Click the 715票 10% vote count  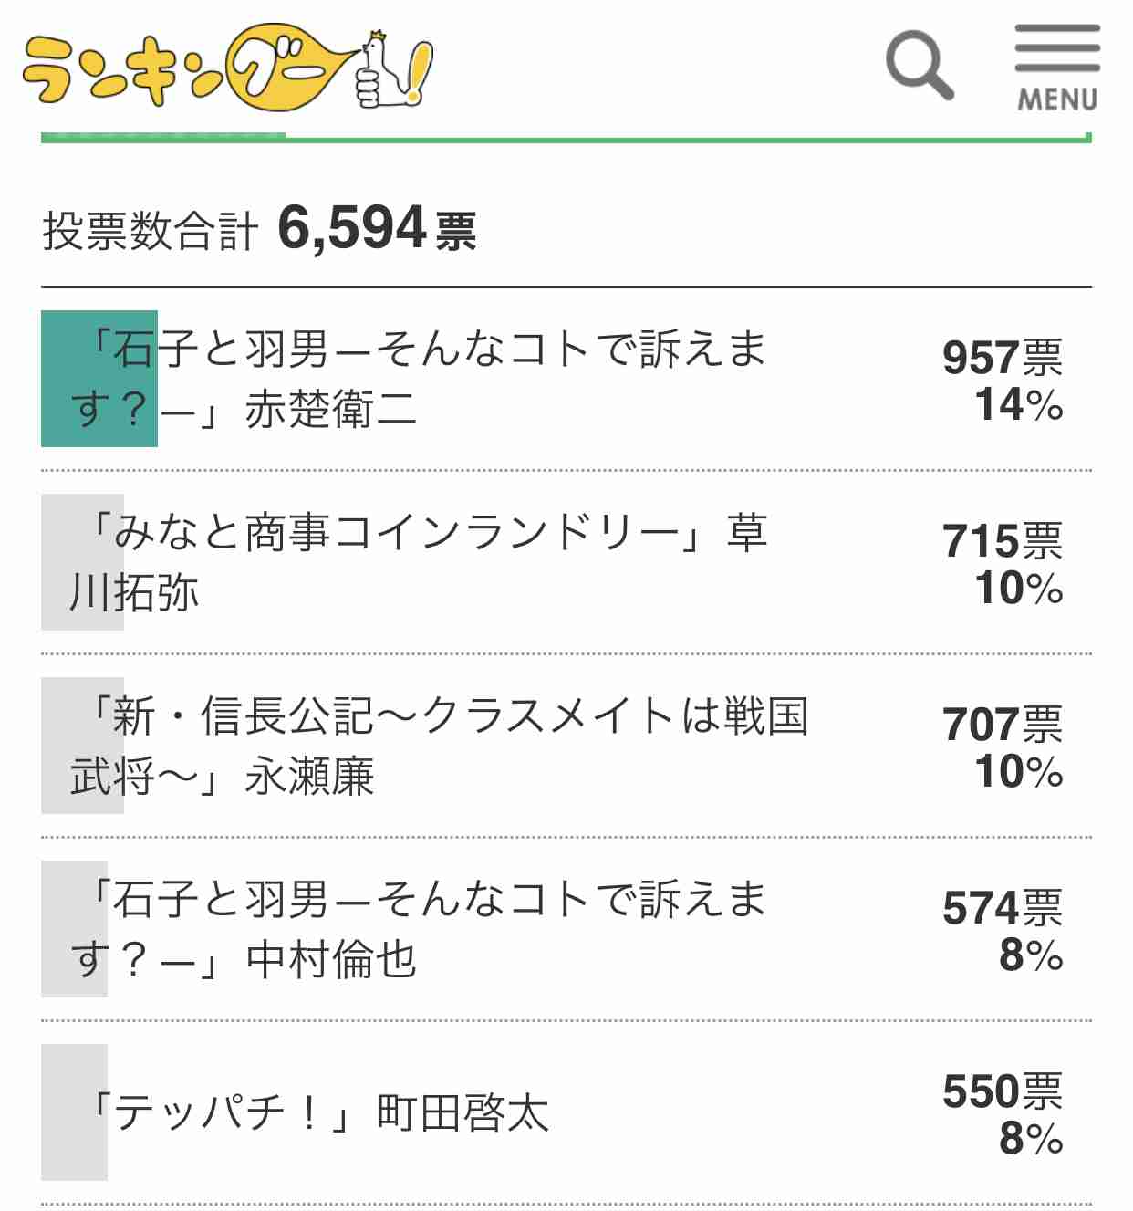tap(1003, 564)
